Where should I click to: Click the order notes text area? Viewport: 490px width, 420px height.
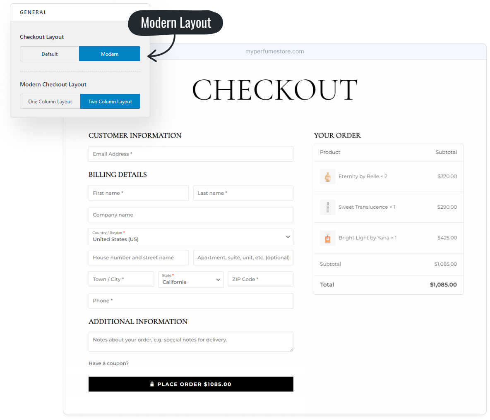click(191, 342)
